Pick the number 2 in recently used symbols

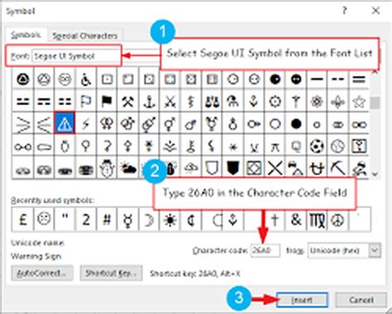point(85,220)
